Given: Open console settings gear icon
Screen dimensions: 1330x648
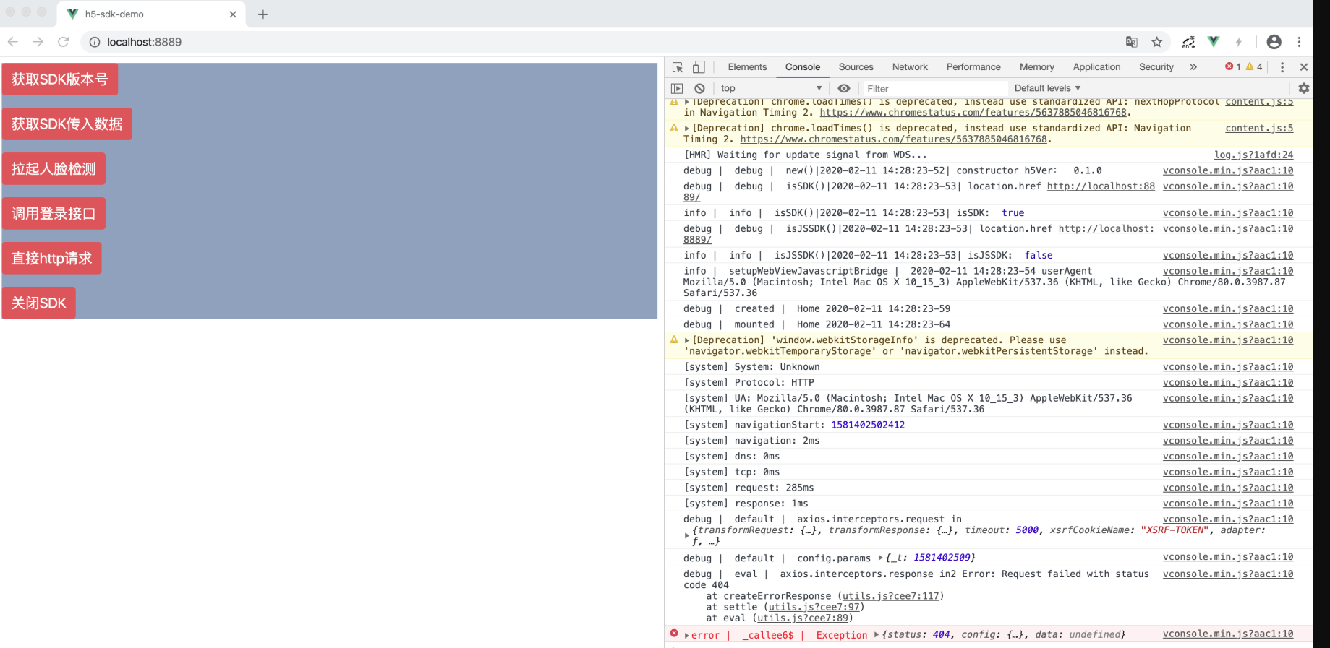Looking at the screenshot, I should [1303, 88].
